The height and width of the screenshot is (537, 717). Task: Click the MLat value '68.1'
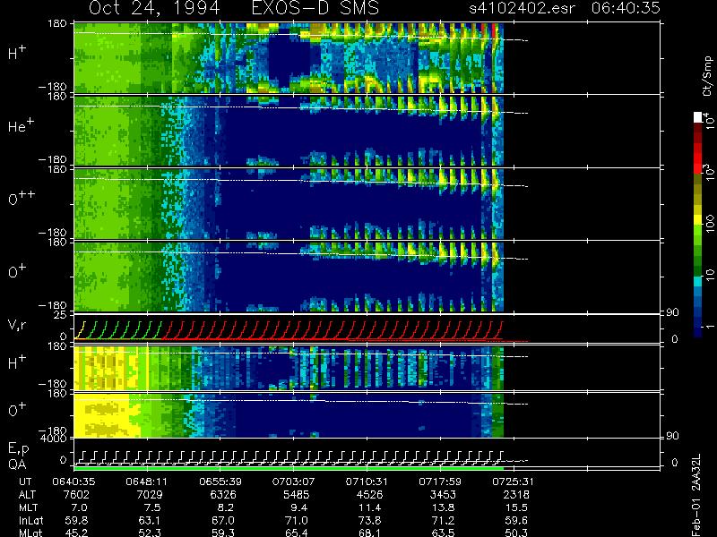tap(370, 533)
